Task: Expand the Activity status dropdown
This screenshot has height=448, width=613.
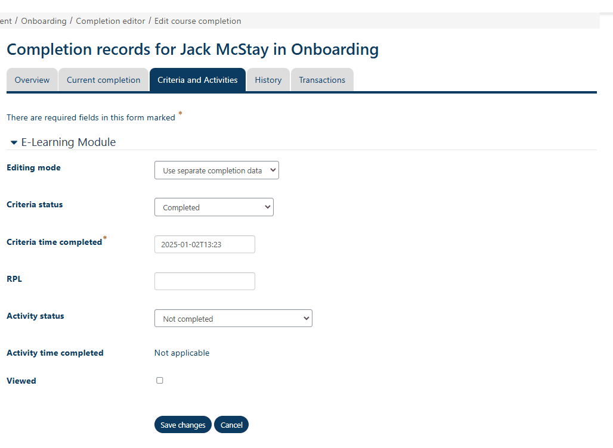Action: click(x=233, y=319)
